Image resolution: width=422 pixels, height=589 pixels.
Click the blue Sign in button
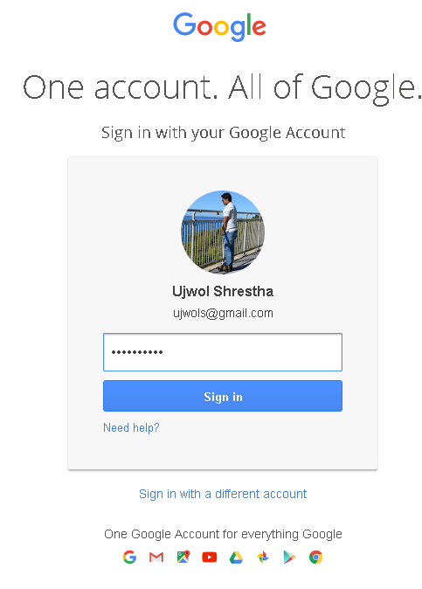pyautogui.click(x=223, y=396)
